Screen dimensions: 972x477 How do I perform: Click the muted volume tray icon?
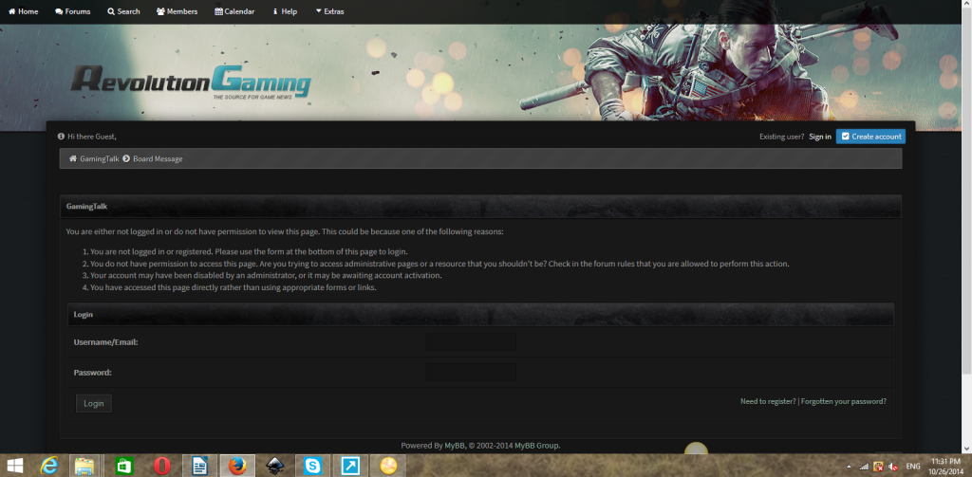pyautogui.click(x=893, y=466)
